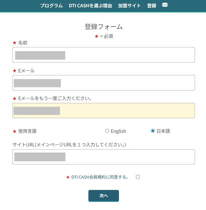The height and width of the screenshot is (210, 206).
Task: Click the envelope contact icon in navigation
Action: (165, 5)
